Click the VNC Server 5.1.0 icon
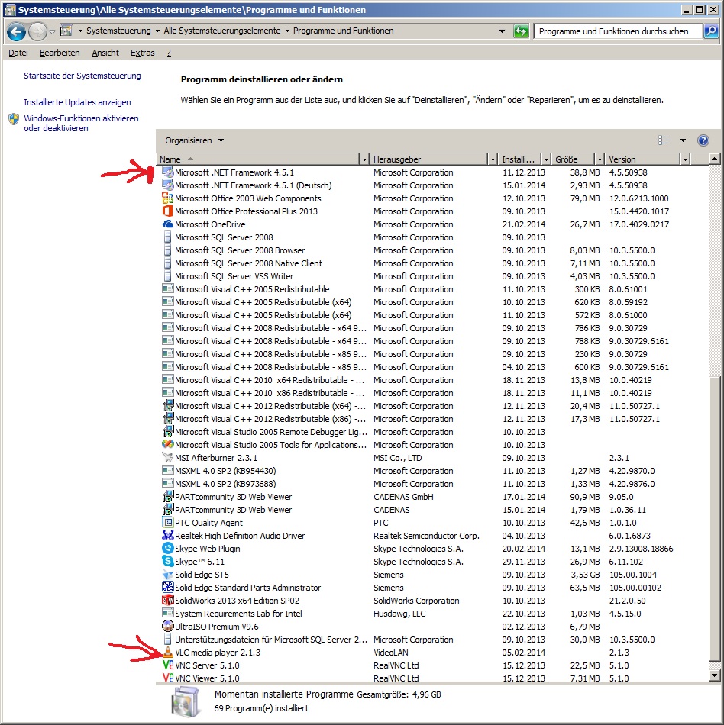The height and width of the screenshot is (725, 724). point(168,665)
